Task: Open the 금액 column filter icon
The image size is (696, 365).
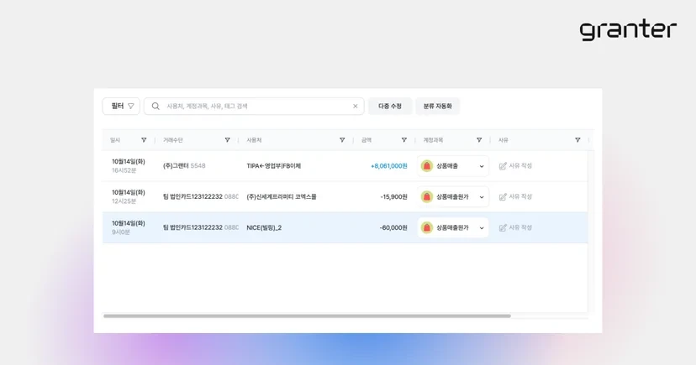Action: click(404, 140)
